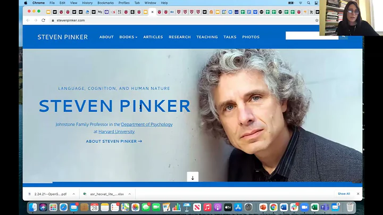Expand the BOOKS dropdown in site navigation
This screenshot has height=215, width=383.
click(128, 37)
